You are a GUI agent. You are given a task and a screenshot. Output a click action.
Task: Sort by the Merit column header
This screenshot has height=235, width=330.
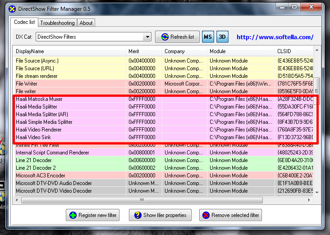click(x=144, y=51)
